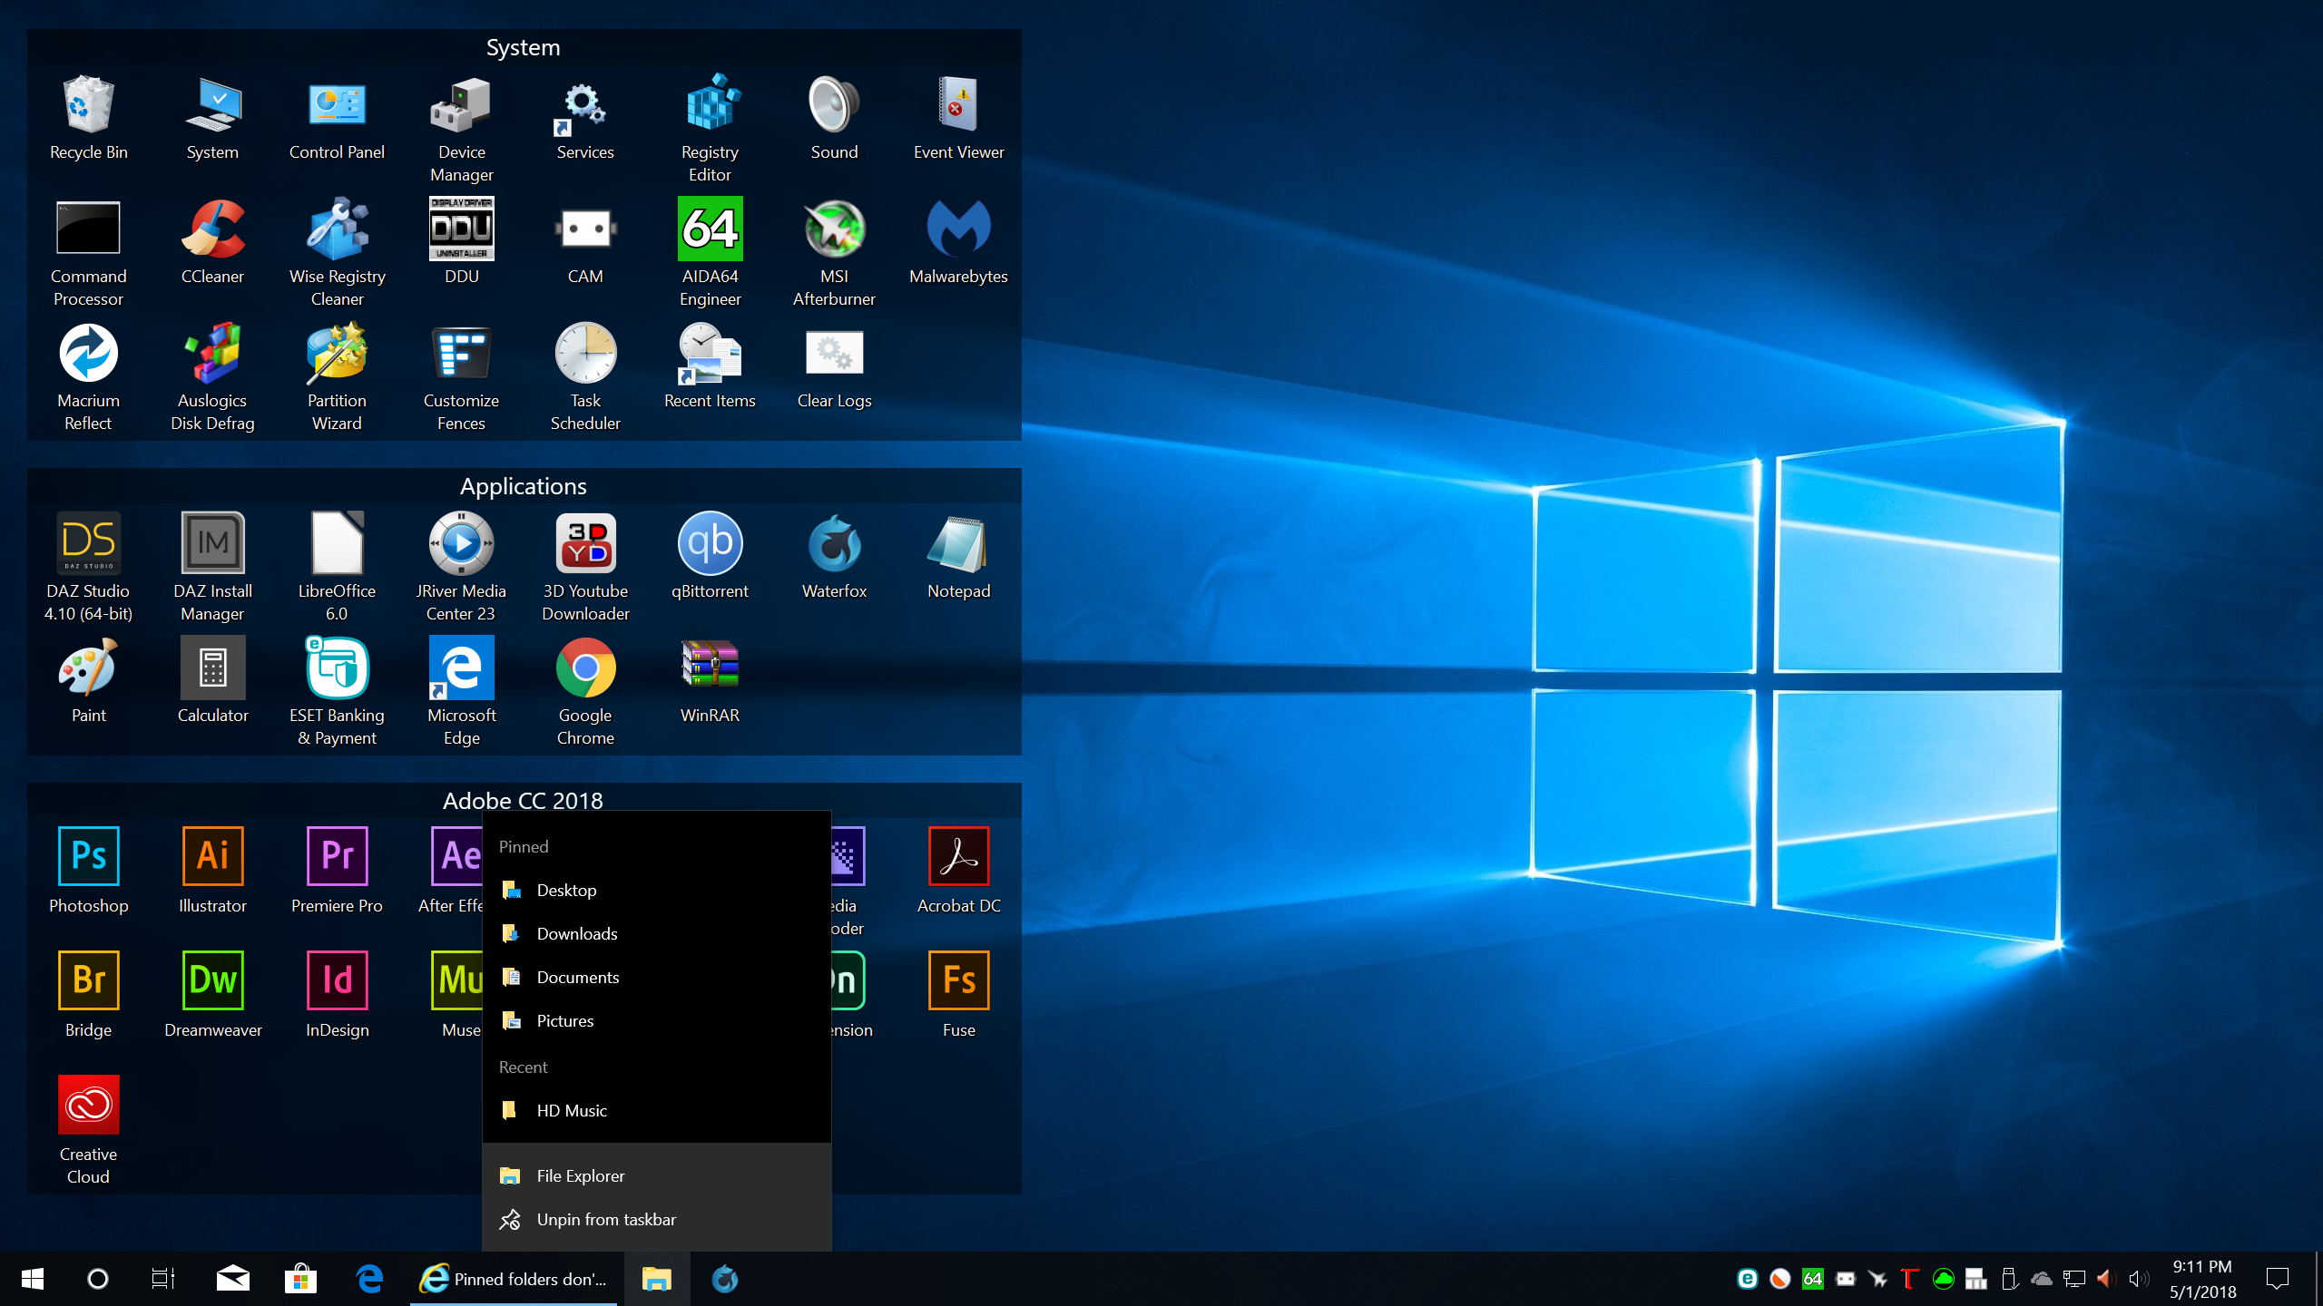Open Task View on taskbar
Viewport: 2323px width, 1306px height.
point(163,1279)
